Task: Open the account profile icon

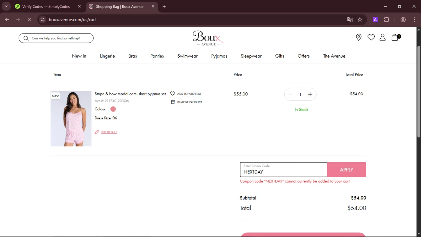Action: tap(383, 37)
